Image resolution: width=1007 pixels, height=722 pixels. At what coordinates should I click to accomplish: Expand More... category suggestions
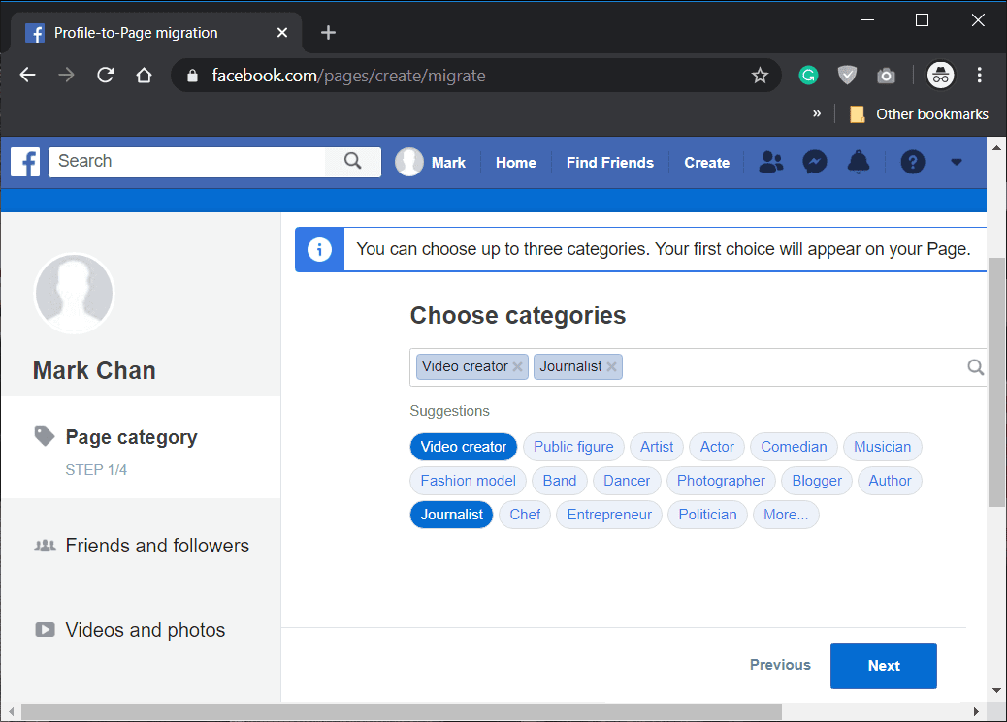click(x=785, y=515)
